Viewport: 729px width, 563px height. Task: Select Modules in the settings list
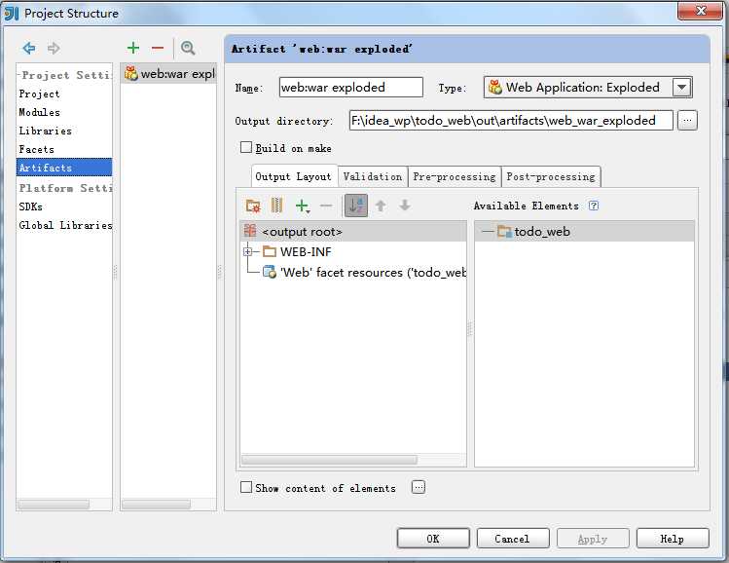click(64, 112)
